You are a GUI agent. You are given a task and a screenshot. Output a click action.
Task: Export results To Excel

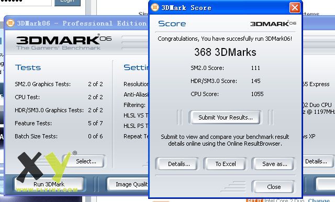(x=226, y=164)
